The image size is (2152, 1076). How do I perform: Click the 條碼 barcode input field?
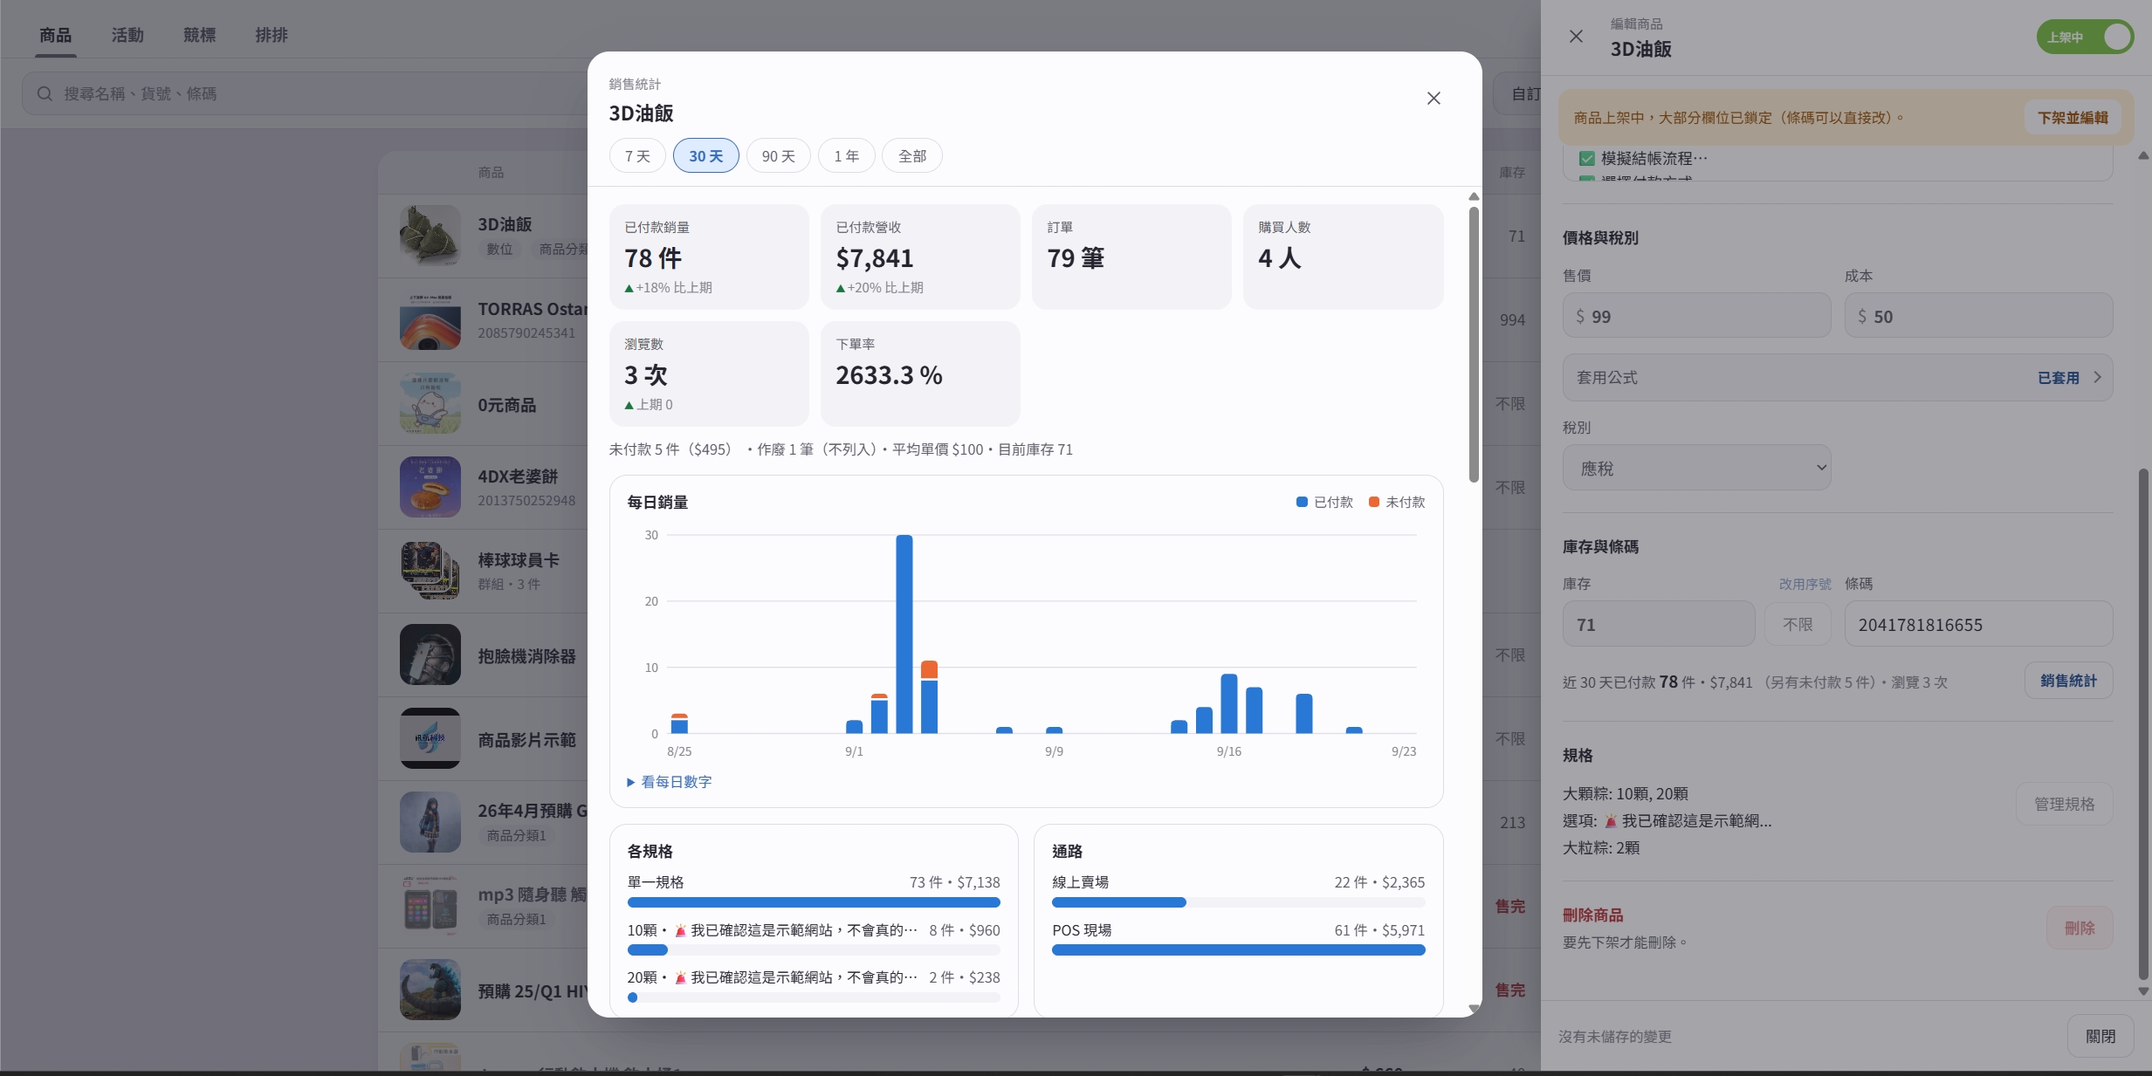(1978, 624)
